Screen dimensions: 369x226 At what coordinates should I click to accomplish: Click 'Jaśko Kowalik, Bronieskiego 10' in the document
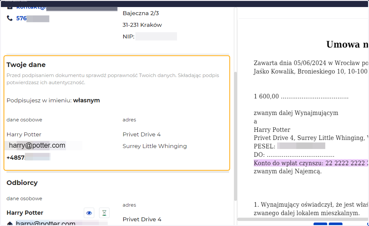311,71
